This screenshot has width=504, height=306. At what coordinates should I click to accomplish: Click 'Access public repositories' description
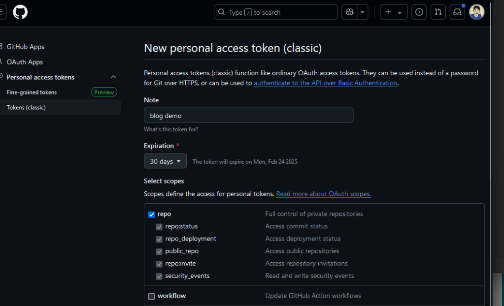302,251
